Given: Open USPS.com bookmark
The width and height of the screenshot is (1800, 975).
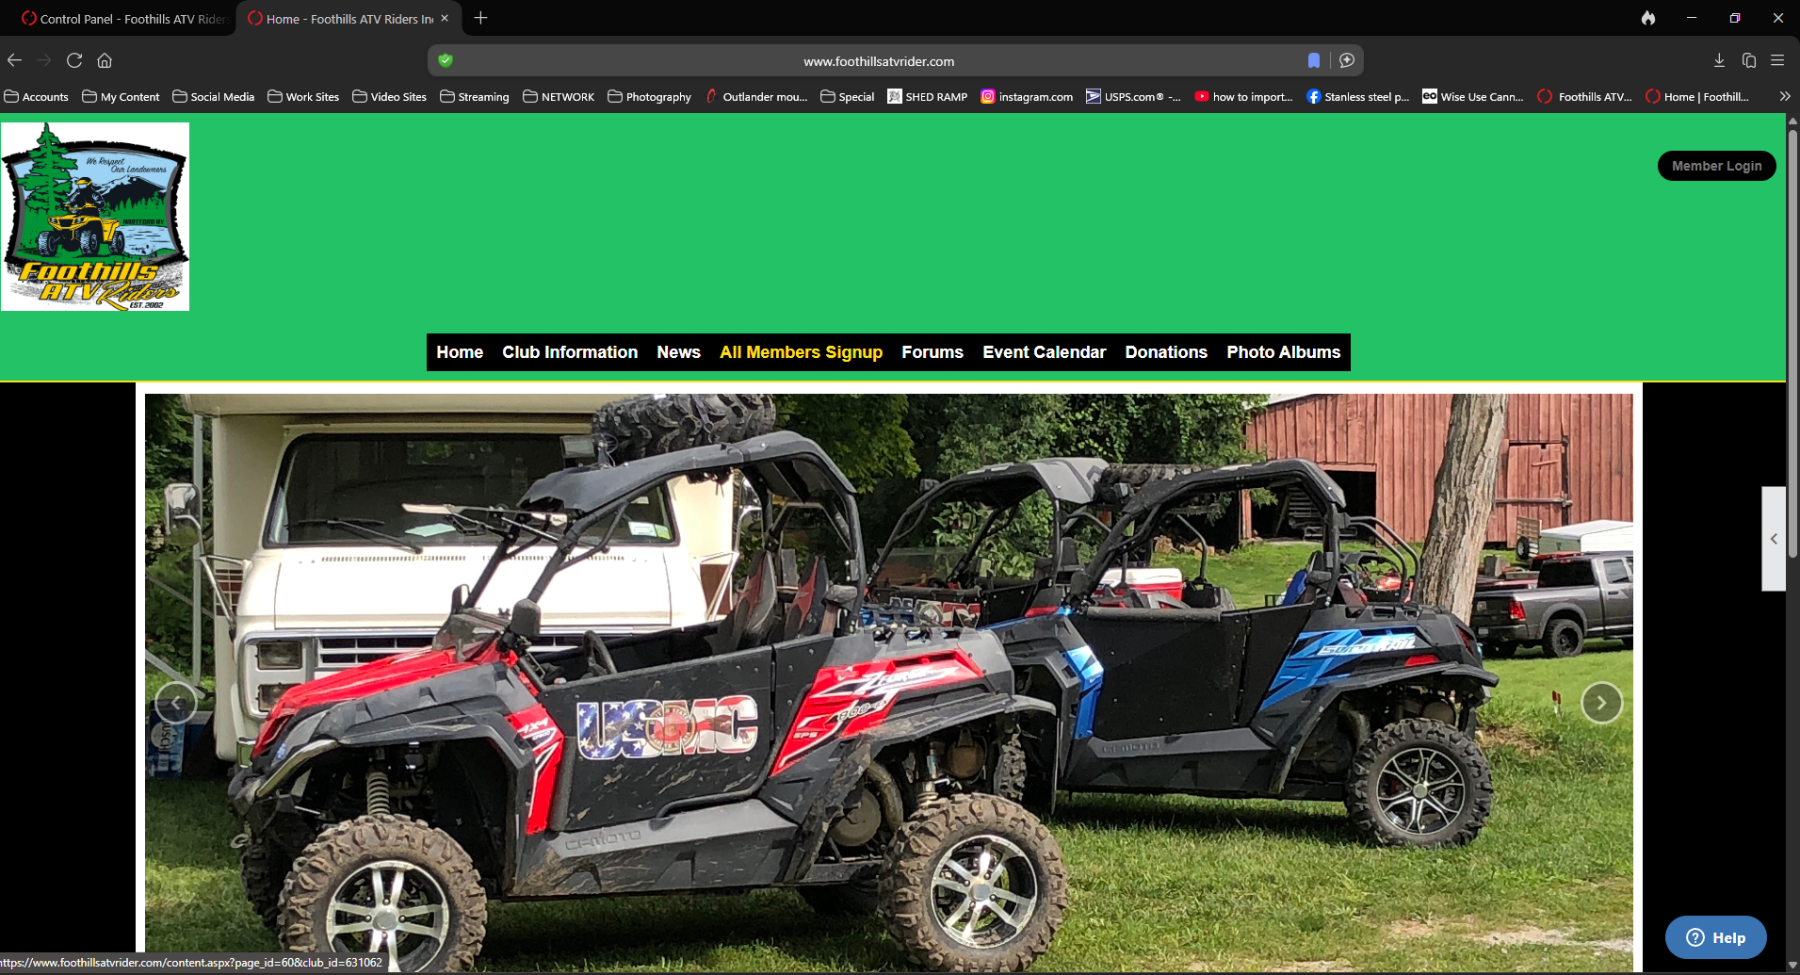Looking at the screenshot, I should 1133,96.
